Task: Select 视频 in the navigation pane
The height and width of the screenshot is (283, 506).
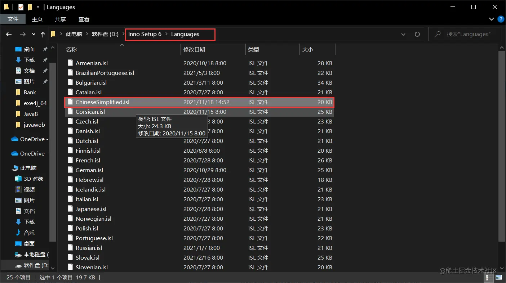Action: pos(29,190)
